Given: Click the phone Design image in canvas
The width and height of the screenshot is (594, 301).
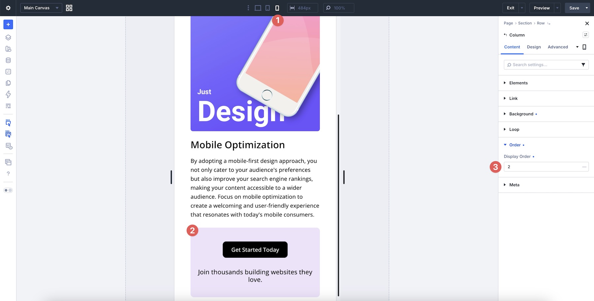Looking at the screenshot, I should point(255,73).
